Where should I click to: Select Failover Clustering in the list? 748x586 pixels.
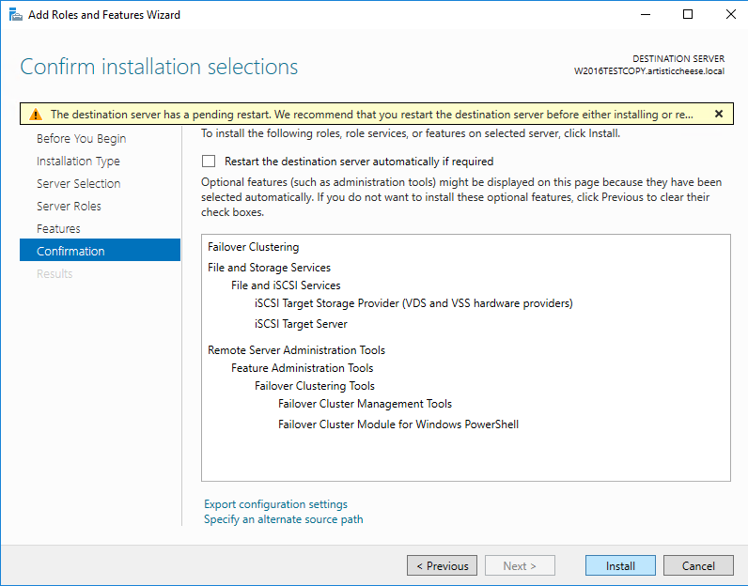[253, 247]
